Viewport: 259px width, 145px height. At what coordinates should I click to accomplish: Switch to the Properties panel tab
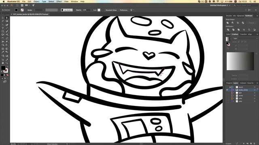(x=229, y=83)
